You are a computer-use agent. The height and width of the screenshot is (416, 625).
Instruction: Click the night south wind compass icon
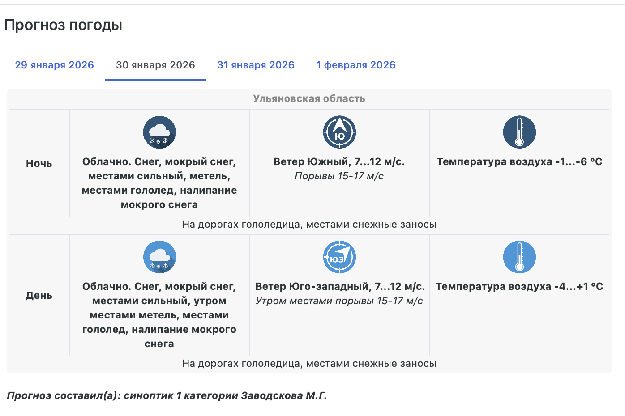[339, 132]
